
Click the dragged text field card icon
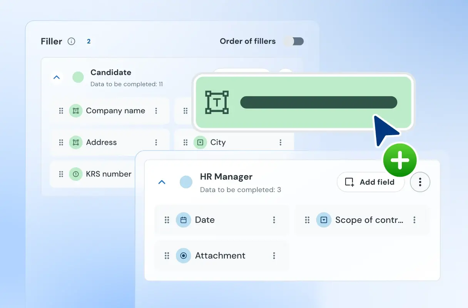click(x=217, y=102)
